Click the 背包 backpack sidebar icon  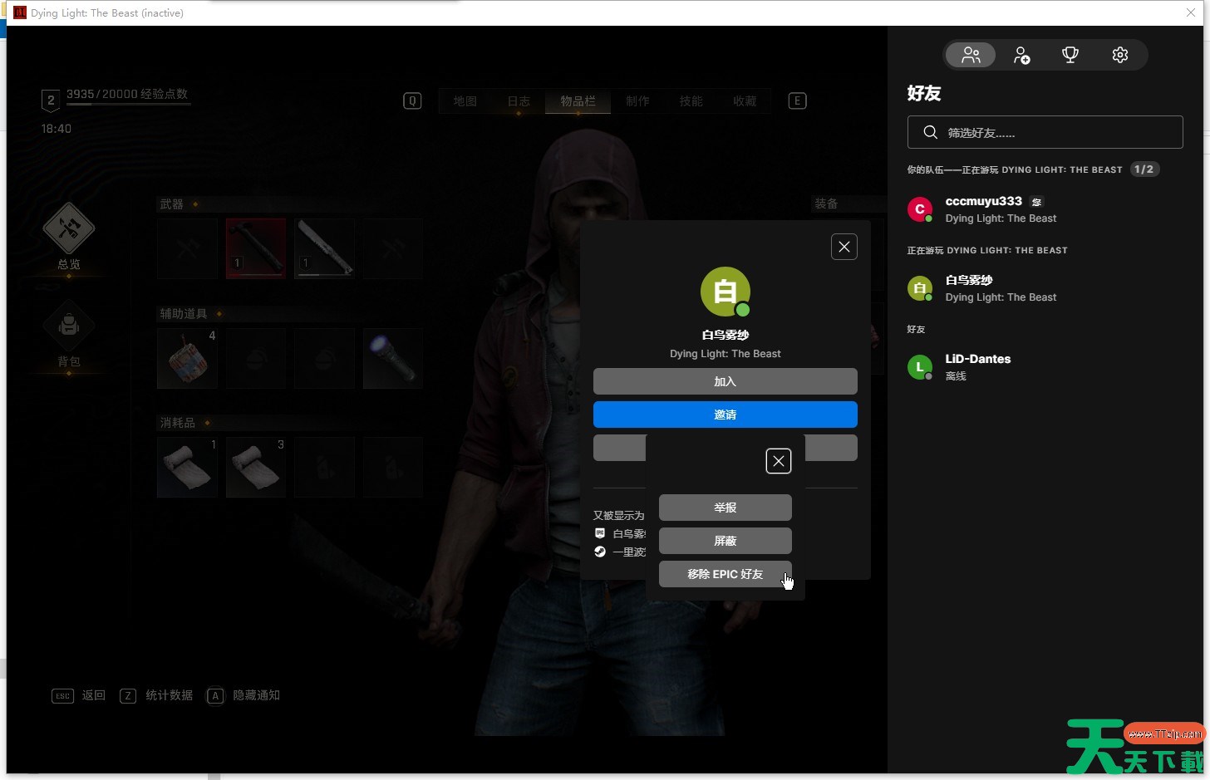click(69, 328)
